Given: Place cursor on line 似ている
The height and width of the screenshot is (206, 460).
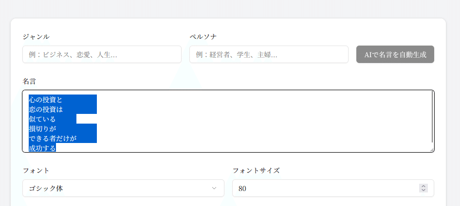Looking at the screenshot, I should (x=42, y=119).
